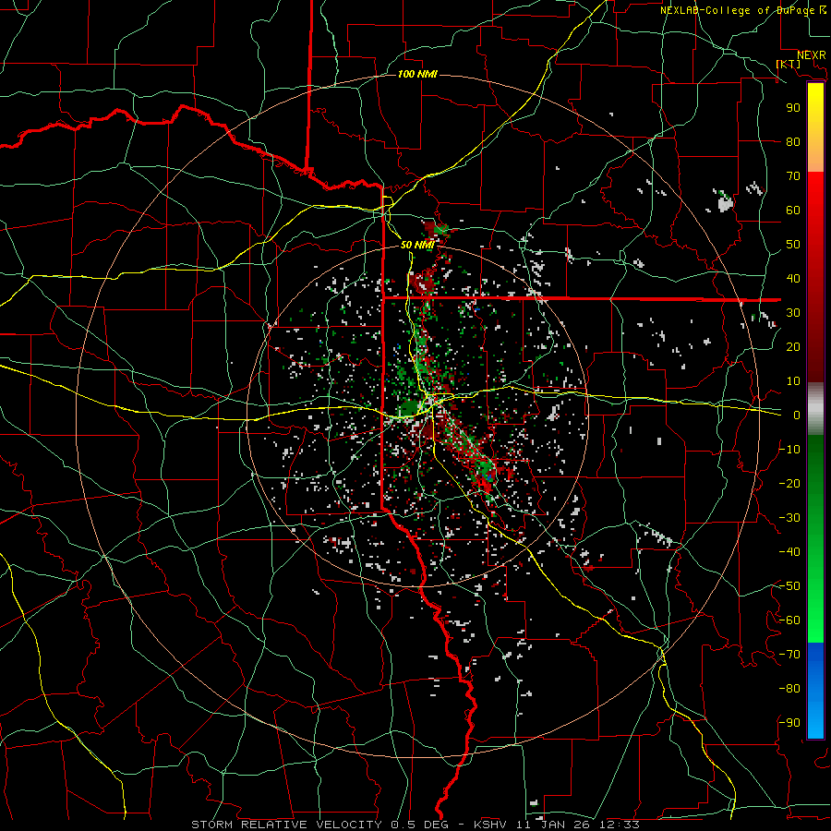Click the [KT] units label

pyautogui.click(x=789, y=64)
